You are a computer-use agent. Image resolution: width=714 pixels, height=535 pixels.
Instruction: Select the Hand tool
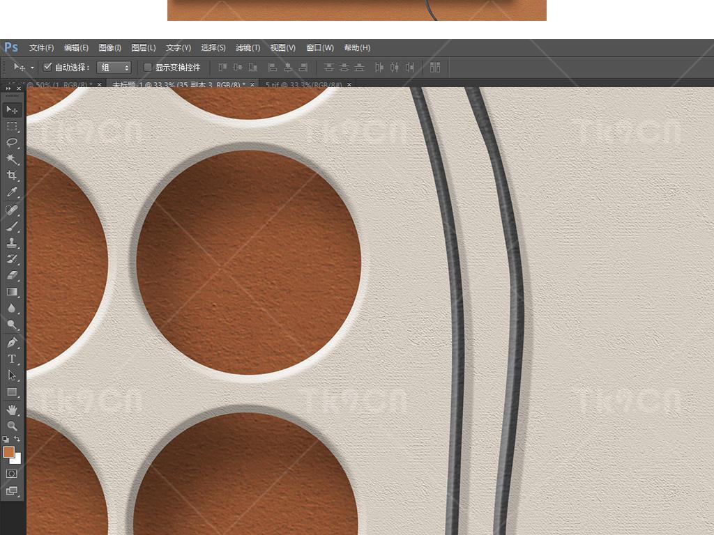(x=12, y=410)
